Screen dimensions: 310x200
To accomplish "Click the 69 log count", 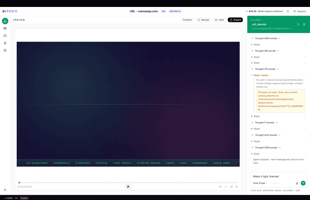I will coord(16,198).
